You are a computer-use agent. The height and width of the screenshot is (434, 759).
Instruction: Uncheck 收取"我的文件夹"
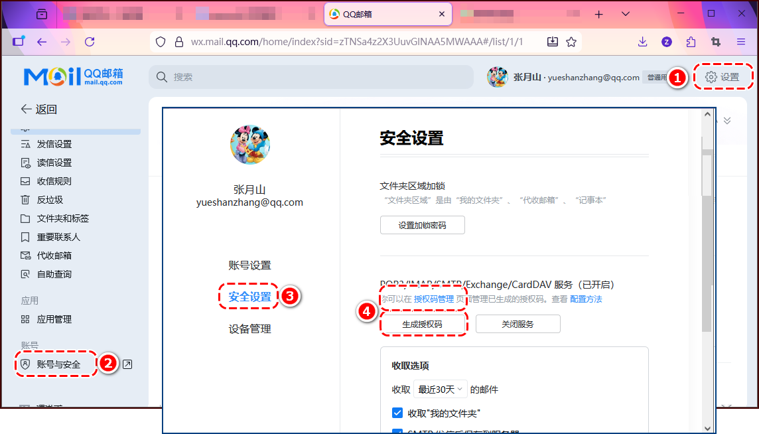pos(397,412)
